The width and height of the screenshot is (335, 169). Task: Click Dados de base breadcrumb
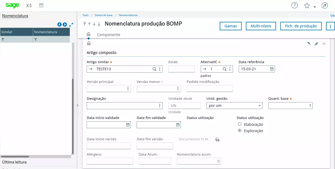(x=104, y=15)
